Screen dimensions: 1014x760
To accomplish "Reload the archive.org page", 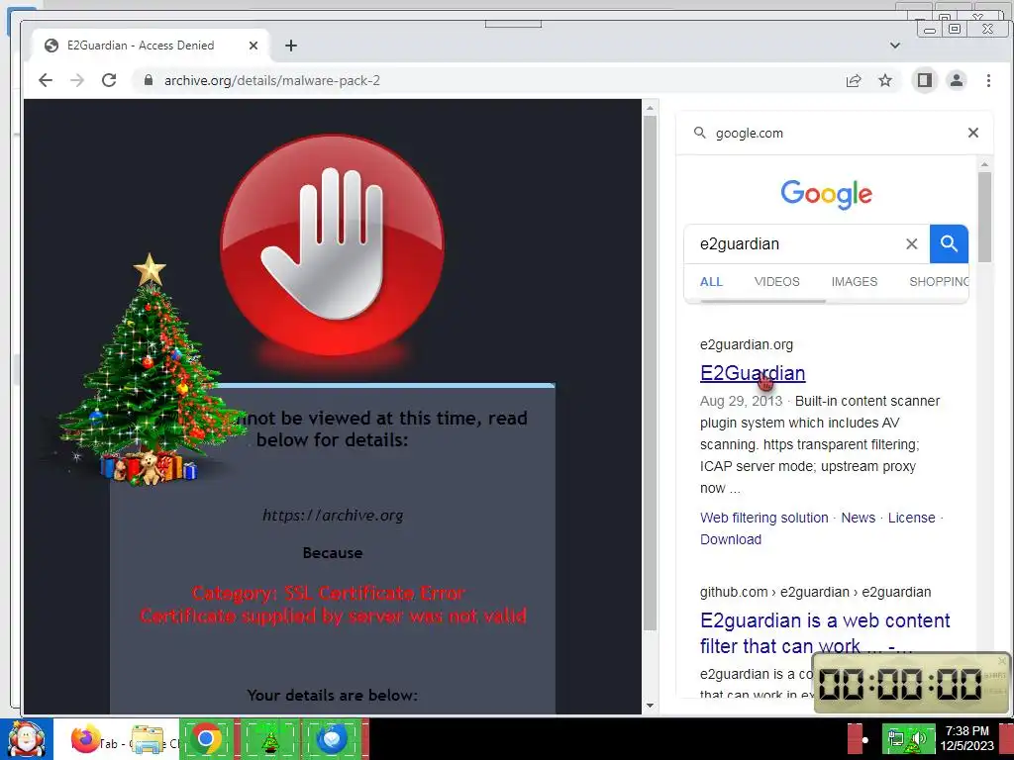I will [x=109, y=80].
